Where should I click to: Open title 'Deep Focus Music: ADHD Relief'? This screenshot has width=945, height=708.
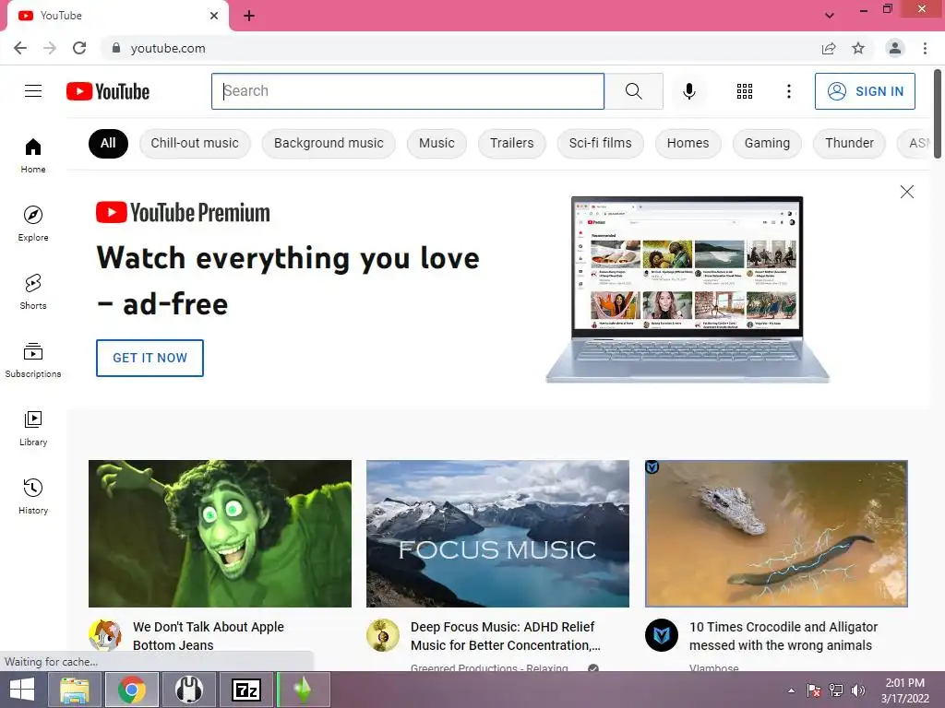pos(505,636)
